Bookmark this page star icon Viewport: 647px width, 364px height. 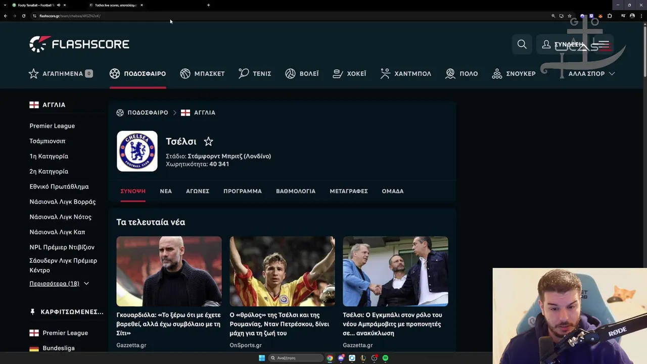[x=570, y=16]
